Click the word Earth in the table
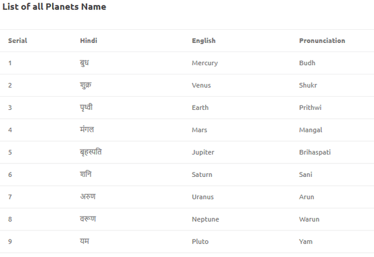 click(200, 108)
